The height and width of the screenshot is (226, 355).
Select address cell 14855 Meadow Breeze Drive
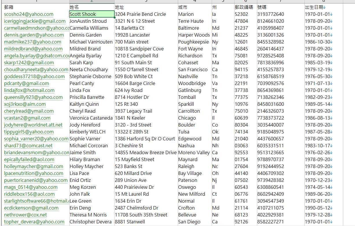coord(146,152)
